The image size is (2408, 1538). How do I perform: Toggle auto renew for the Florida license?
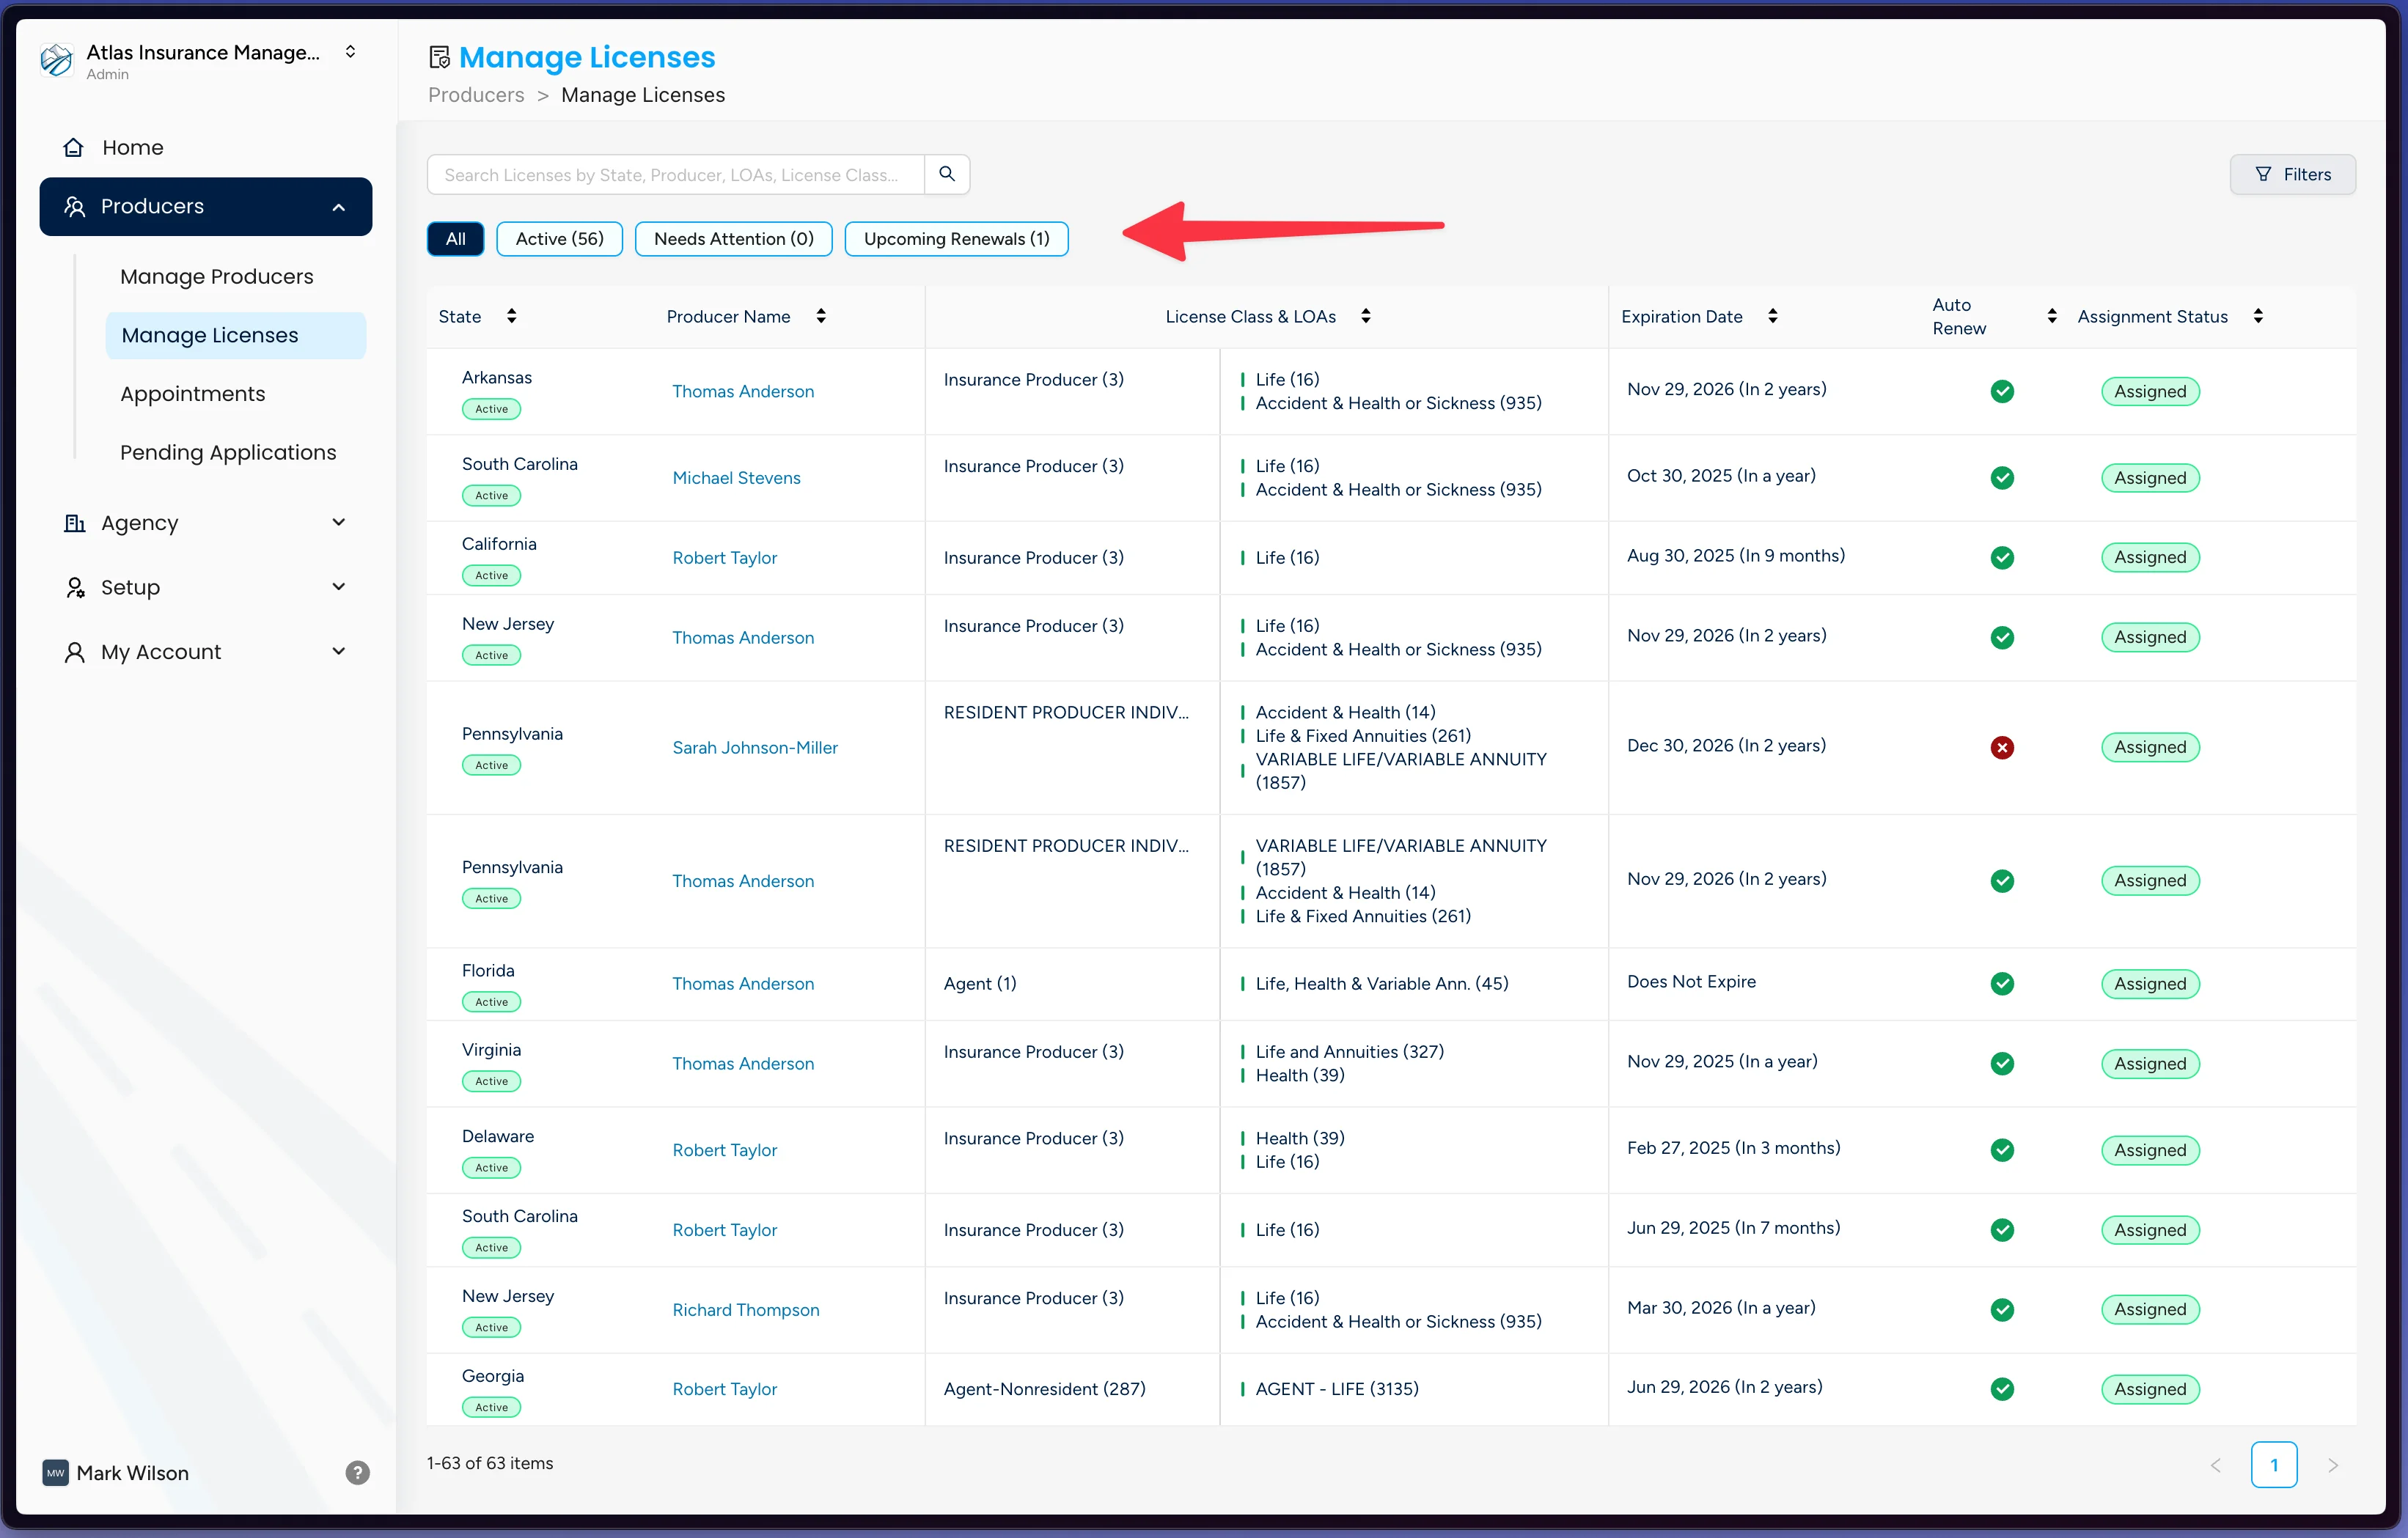tap(2002, 983)
